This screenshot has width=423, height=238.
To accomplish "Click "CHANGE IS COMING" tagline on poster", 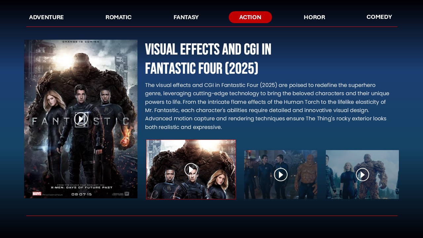I will 81,42.
